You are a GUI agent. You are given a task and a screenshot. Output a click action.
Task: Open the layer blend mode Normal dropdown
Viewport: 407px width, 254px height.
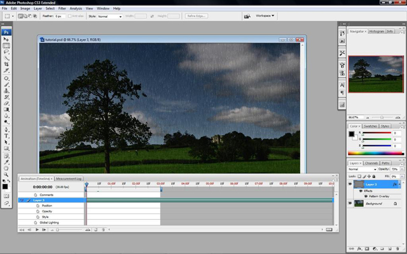pos(362,170)
